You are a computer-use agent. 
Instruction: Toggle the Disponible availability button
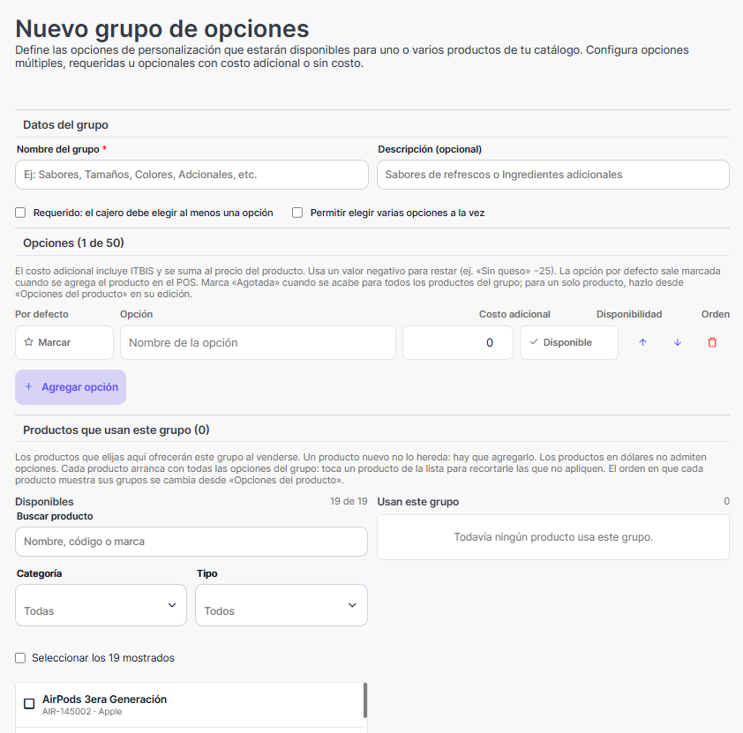[568, 342]
